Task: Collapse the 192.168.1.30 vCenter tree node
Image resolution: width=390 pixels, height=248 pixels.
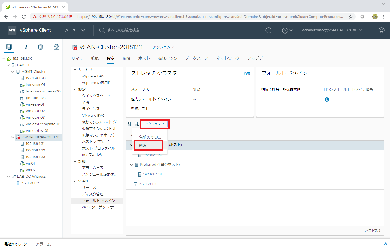Action: [x=4, y=59]
